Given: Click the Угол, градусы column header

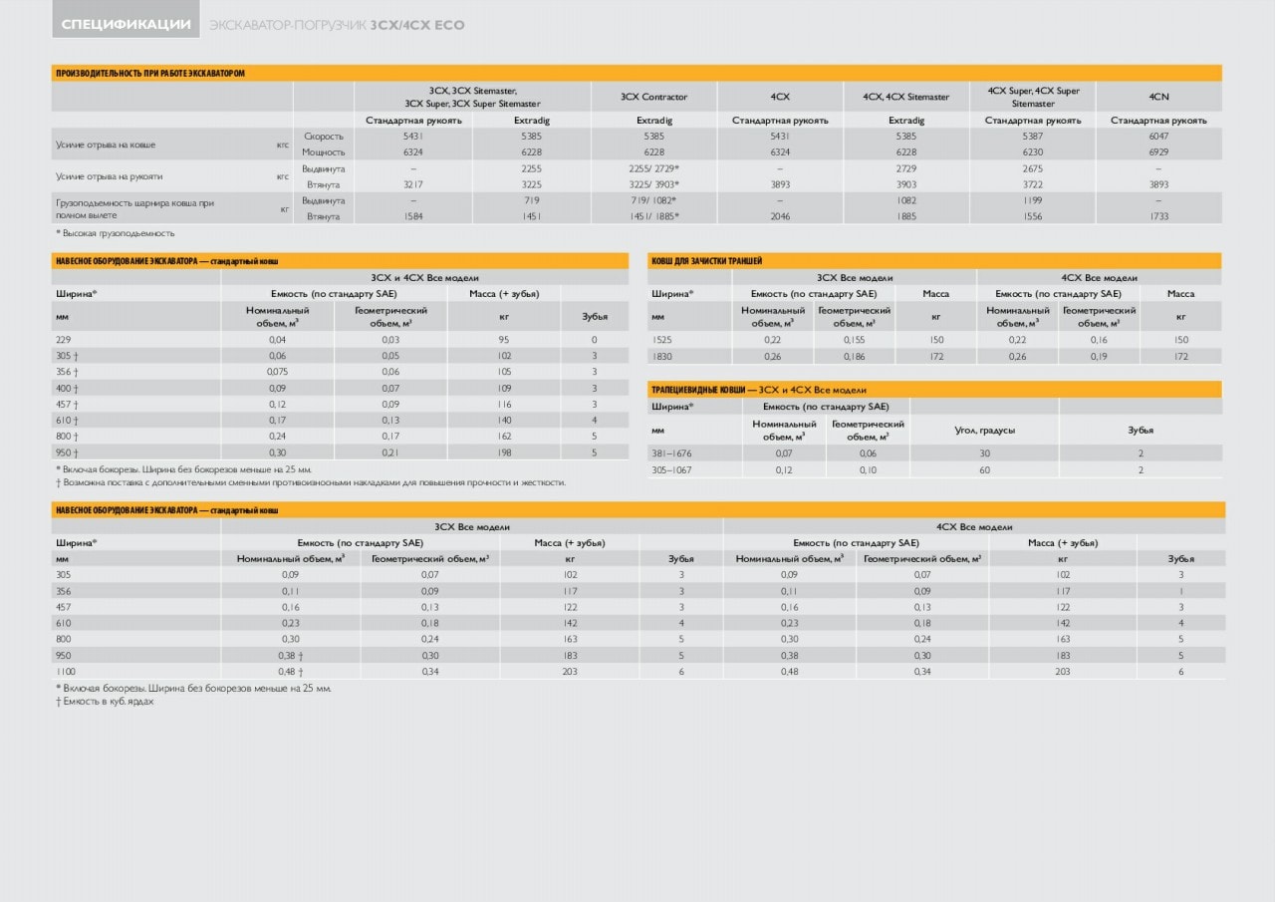Looking at the screenshot, I should pos(984,430).
